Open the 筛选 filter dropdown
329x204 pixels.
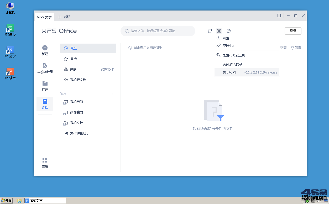296,48
